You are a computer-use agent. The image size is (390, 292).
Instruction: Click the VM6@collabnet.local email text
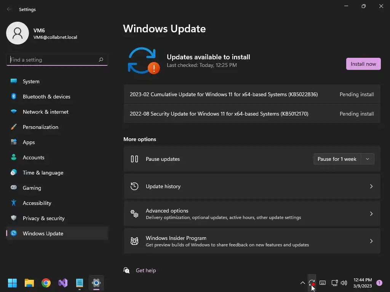[x=55, y=37]
